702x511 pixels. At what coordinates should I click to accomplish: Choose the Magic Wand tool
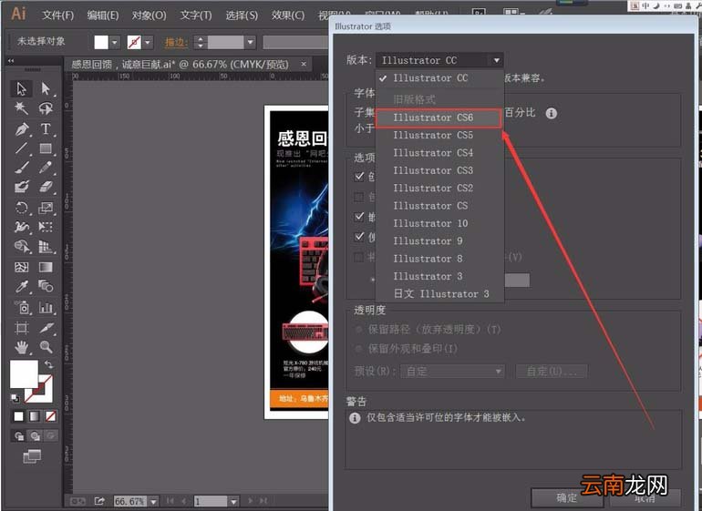[x=22, y=108]
